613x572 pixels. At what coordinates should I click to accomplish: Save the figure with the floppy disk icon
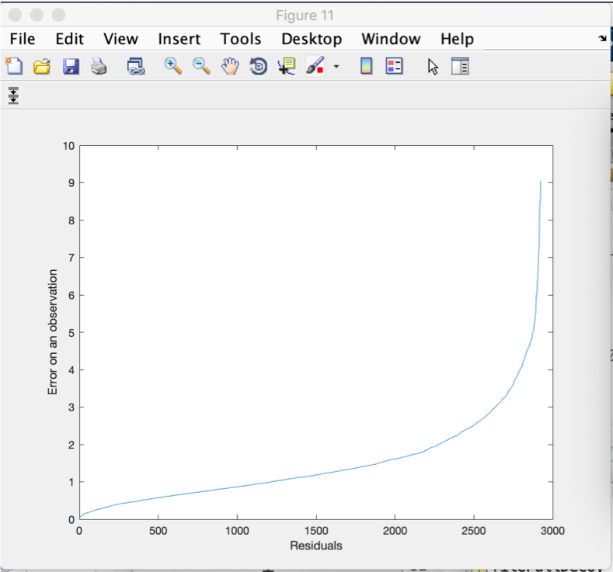click(71, 67)
